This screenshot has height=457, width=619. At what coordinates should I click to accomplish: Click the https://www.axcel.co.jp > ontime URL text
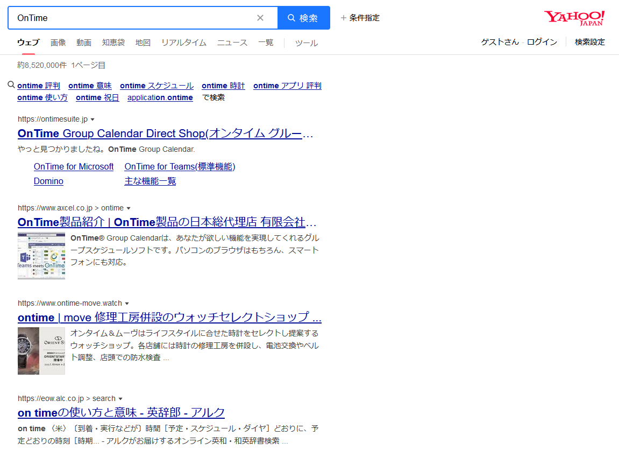point(70,208)
